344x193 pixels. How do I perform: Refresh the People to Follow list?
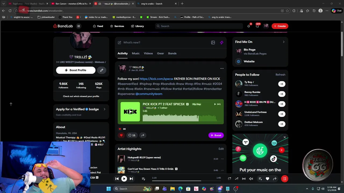point(280,75)
